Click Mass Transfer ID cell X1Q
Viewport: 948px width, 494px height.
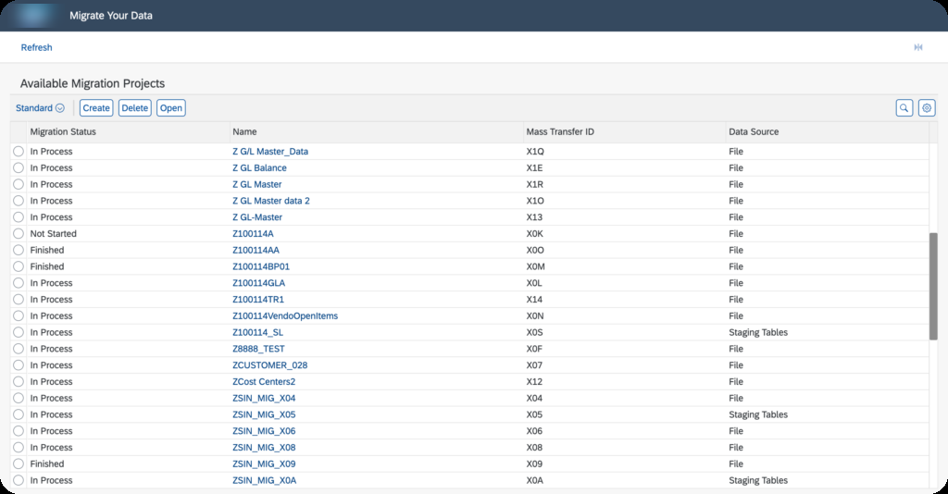[535, 152]
